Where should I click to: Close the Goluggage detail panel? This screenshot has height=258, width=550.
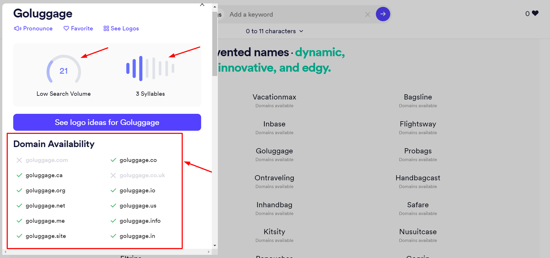coord(202,5)
